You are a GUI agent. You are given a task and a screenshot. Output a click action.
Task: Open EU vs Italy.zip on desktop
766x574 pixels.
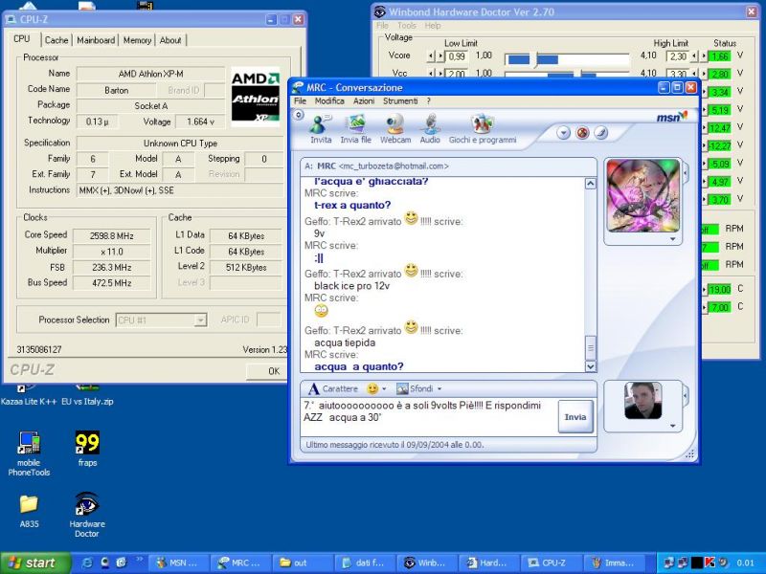click(x=87, y=396)
